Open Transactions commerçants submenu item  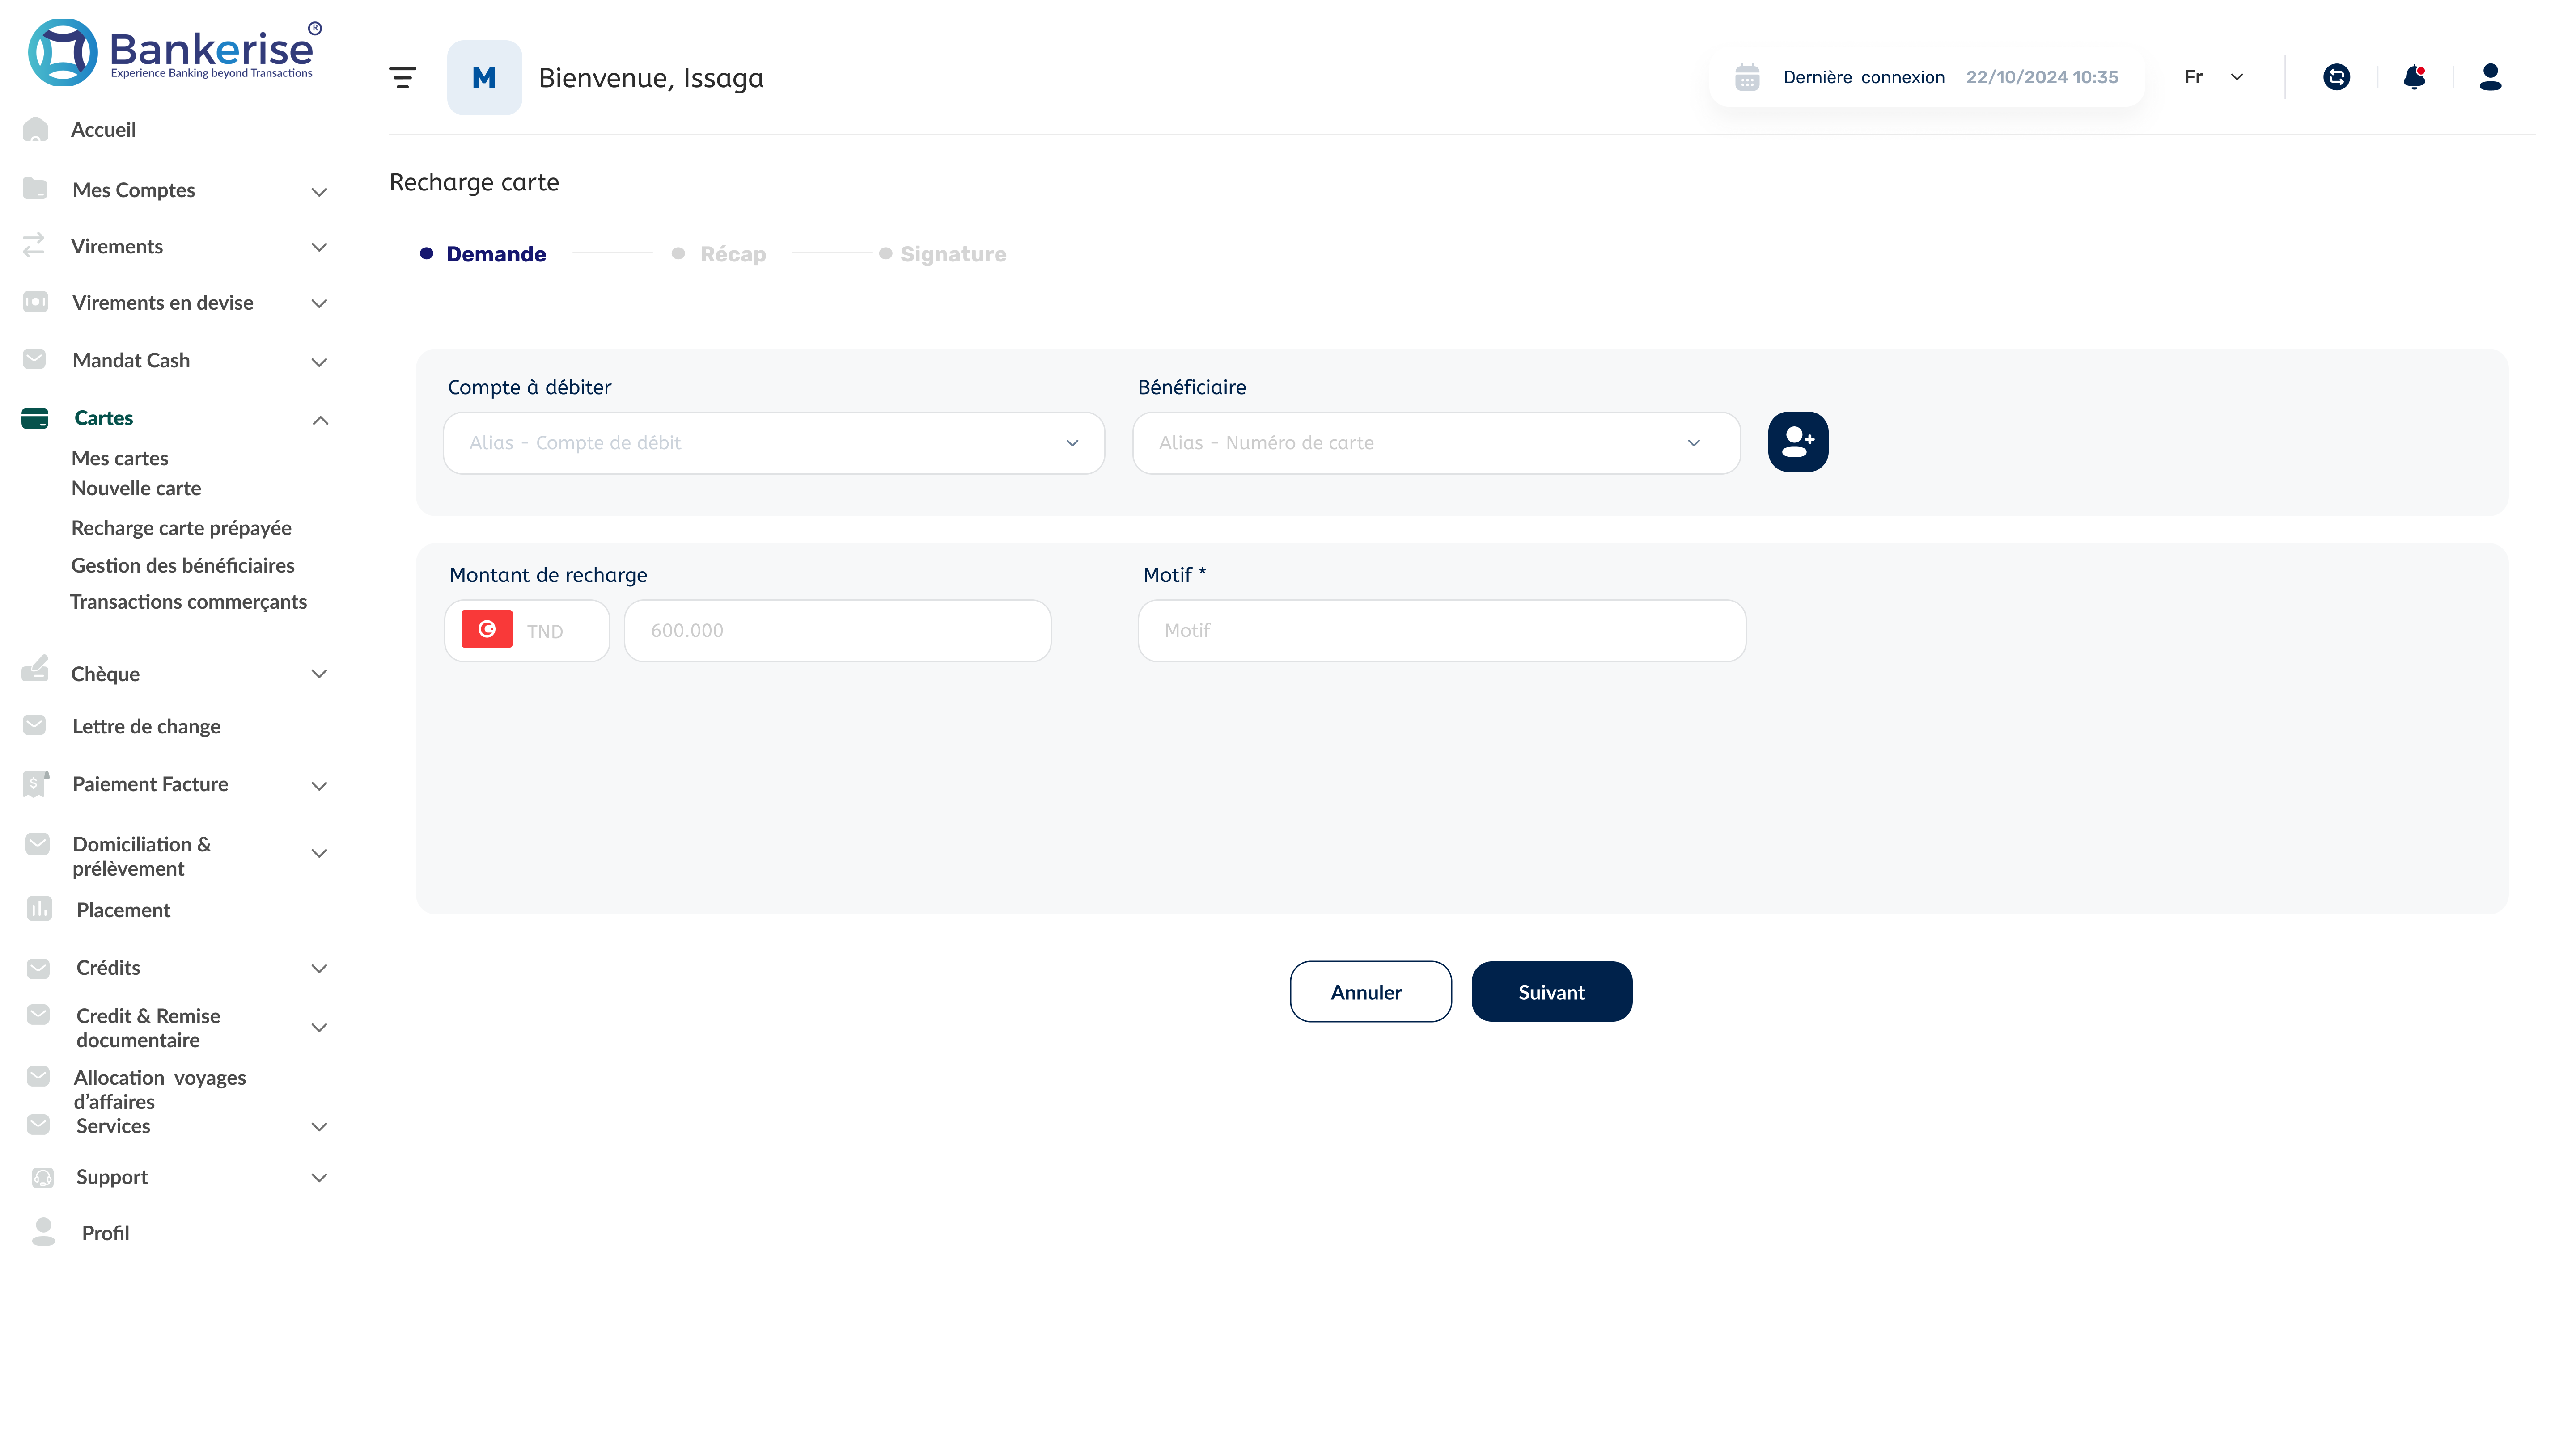tap(188, 602)
